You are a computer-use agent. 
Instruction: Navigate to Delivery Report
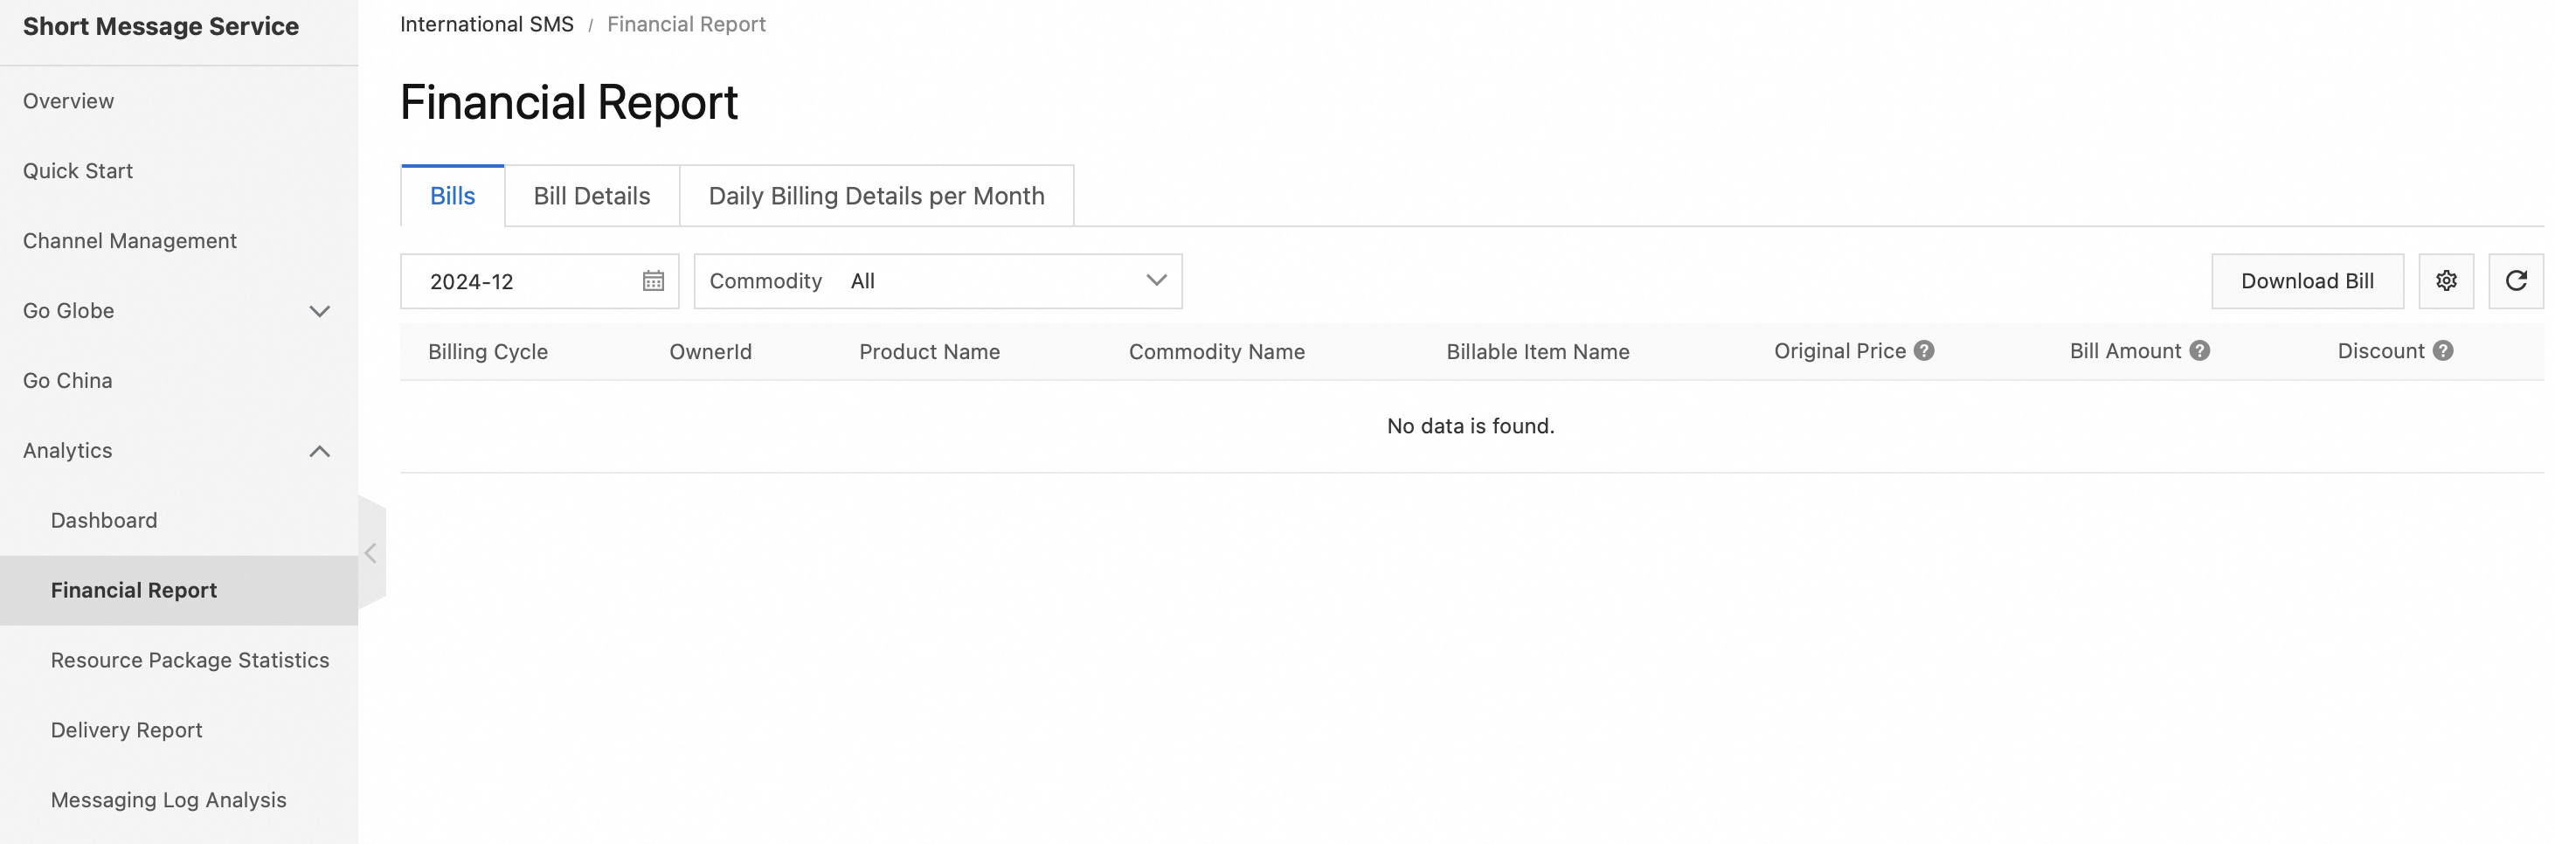(126, 729)
